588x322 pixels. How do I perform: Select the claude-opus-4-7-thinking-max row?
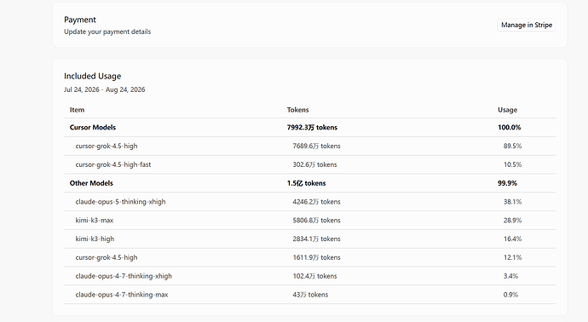tap(309, 295)
